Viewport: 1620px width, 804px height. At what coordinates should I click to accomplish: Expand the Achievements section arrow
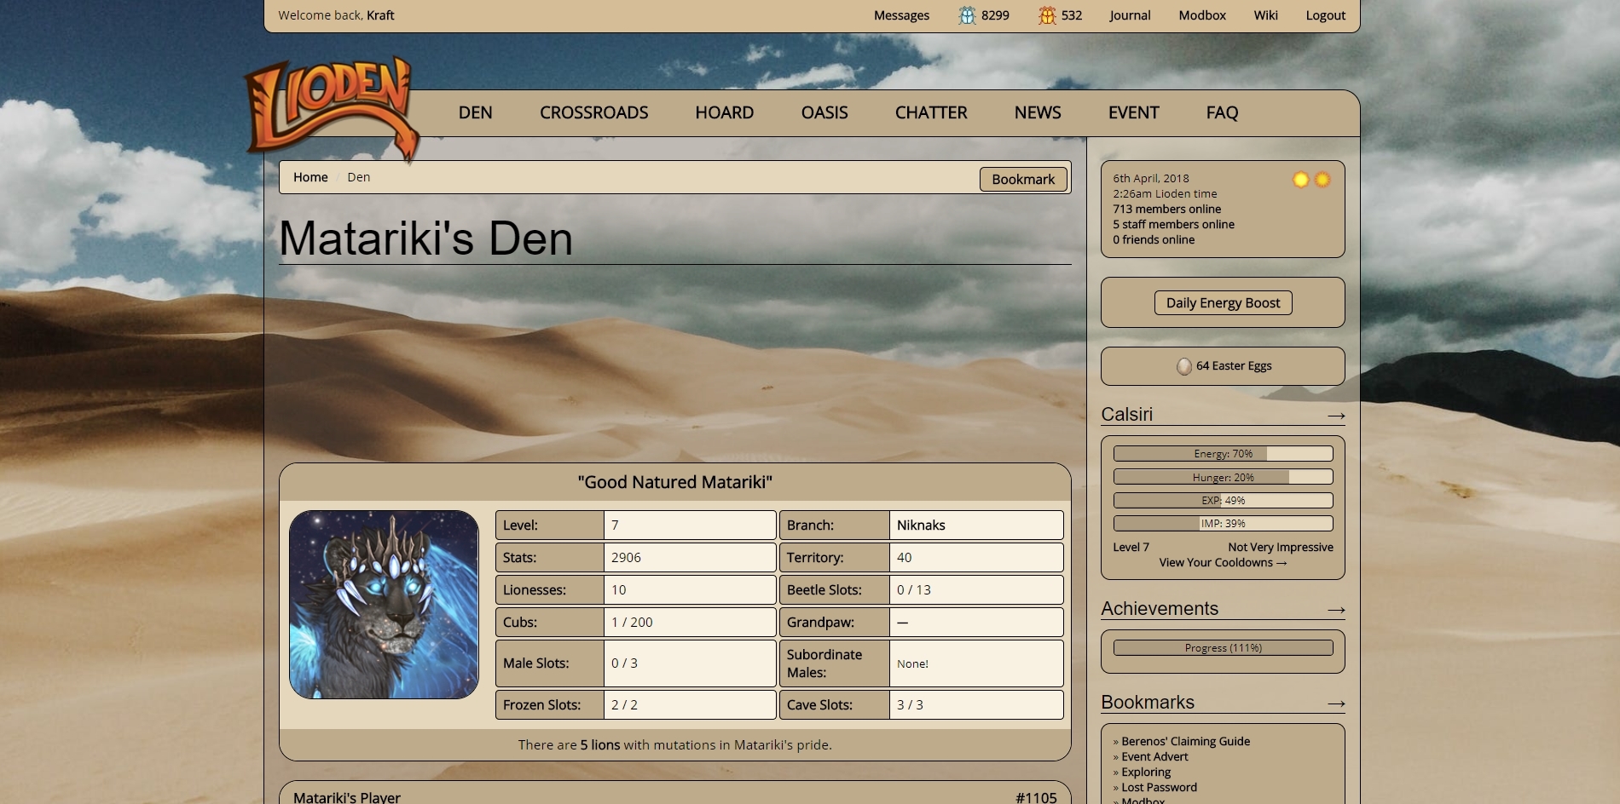[x=1336, y=610]
